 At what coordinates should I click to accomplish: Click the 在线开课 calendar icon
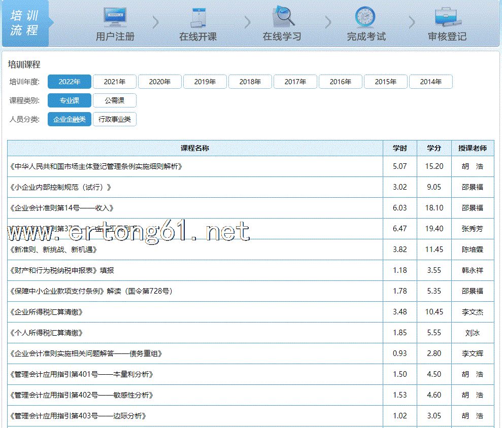click(x=197, y=17)
